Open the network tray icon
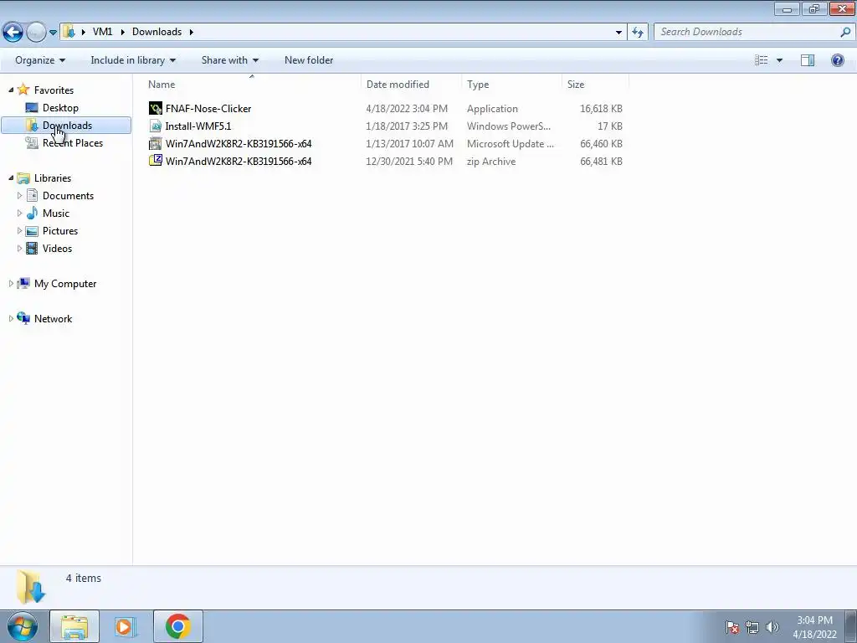Viewport: 857px width, 643px height. click(752, 627)
